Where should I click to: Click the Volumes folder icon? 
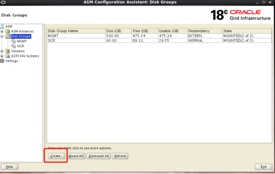coord(8,51)
